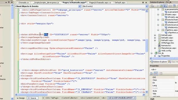The image size is (178, 100).
Task: Toggle auto-hide pin on left panel
Action: [9, 2]
